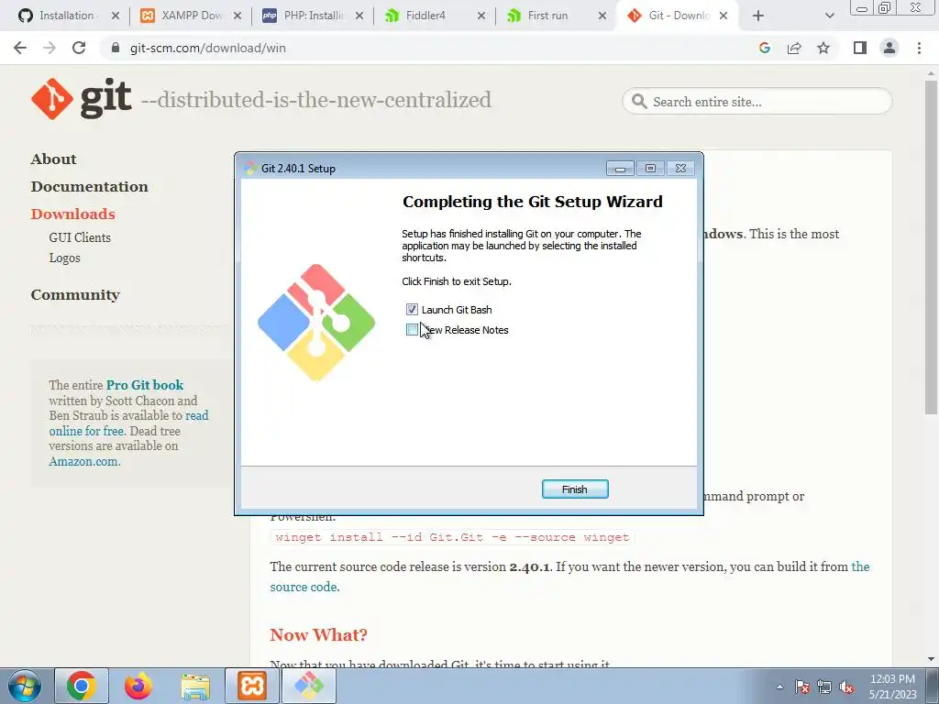This screenshot has height=704, width=939.
Task: Open the network tray icon
Action: pyautogui.click(x=824, y=687)
